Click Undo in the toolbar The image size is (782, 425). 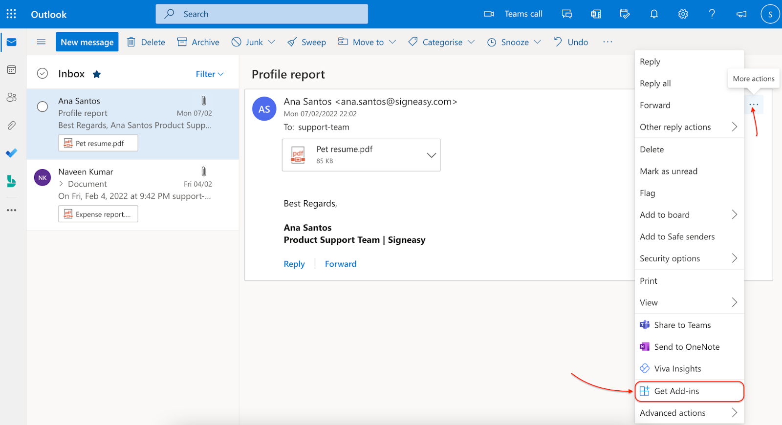click(571, 42)
